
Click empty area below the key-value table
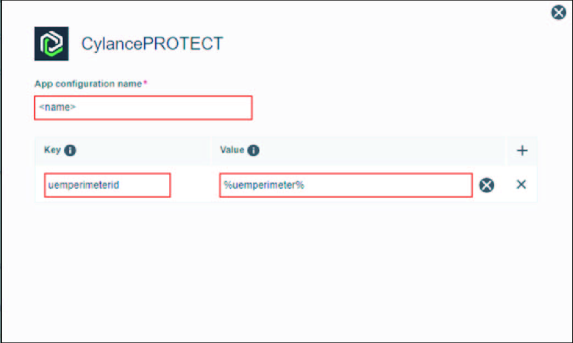pos(285,270)
